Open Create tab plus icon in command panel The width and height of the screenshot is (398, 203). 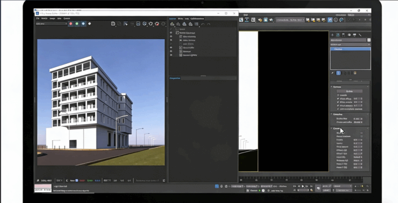pos(333,35)
